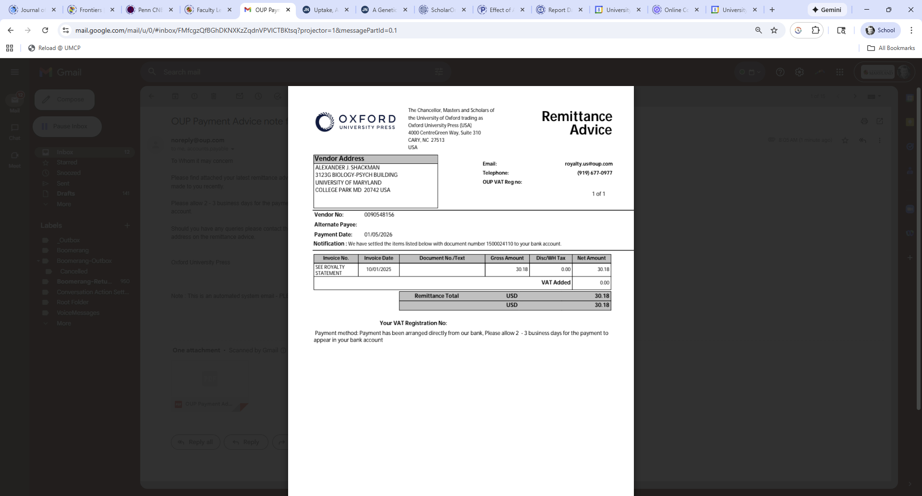Click the print all icon for the email
The height and width of the screenshot is (496, 922).
(x=864, y=121)
